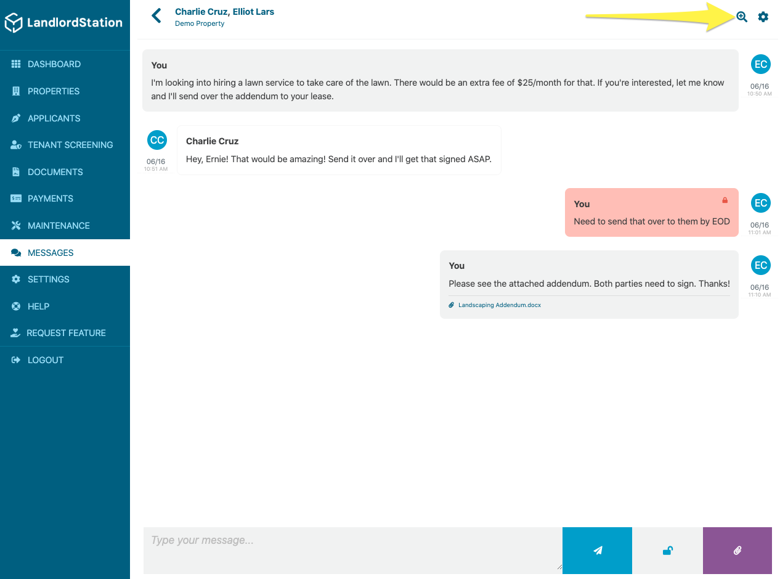This screenshot has width=780, height=579.
Task: Toggle private note with unlock icon
Action: tap(667, 551)
